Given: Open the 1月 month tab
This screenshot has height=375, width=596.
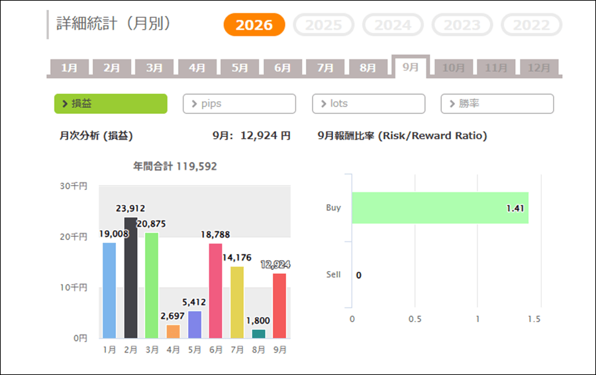Looking at the screenshot, I should (69, 67).
